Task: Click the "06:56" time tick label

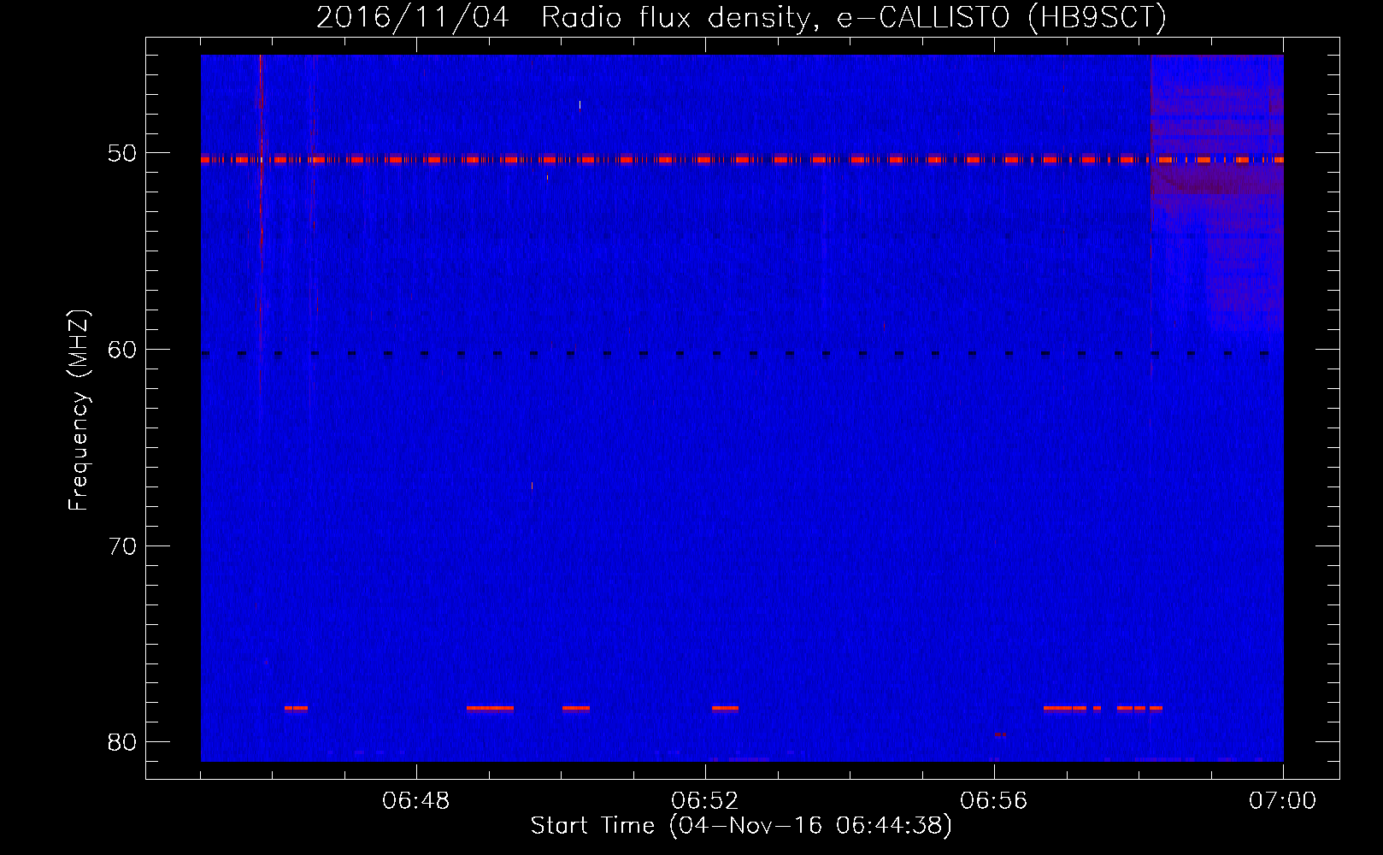Action: click(994, 801)
